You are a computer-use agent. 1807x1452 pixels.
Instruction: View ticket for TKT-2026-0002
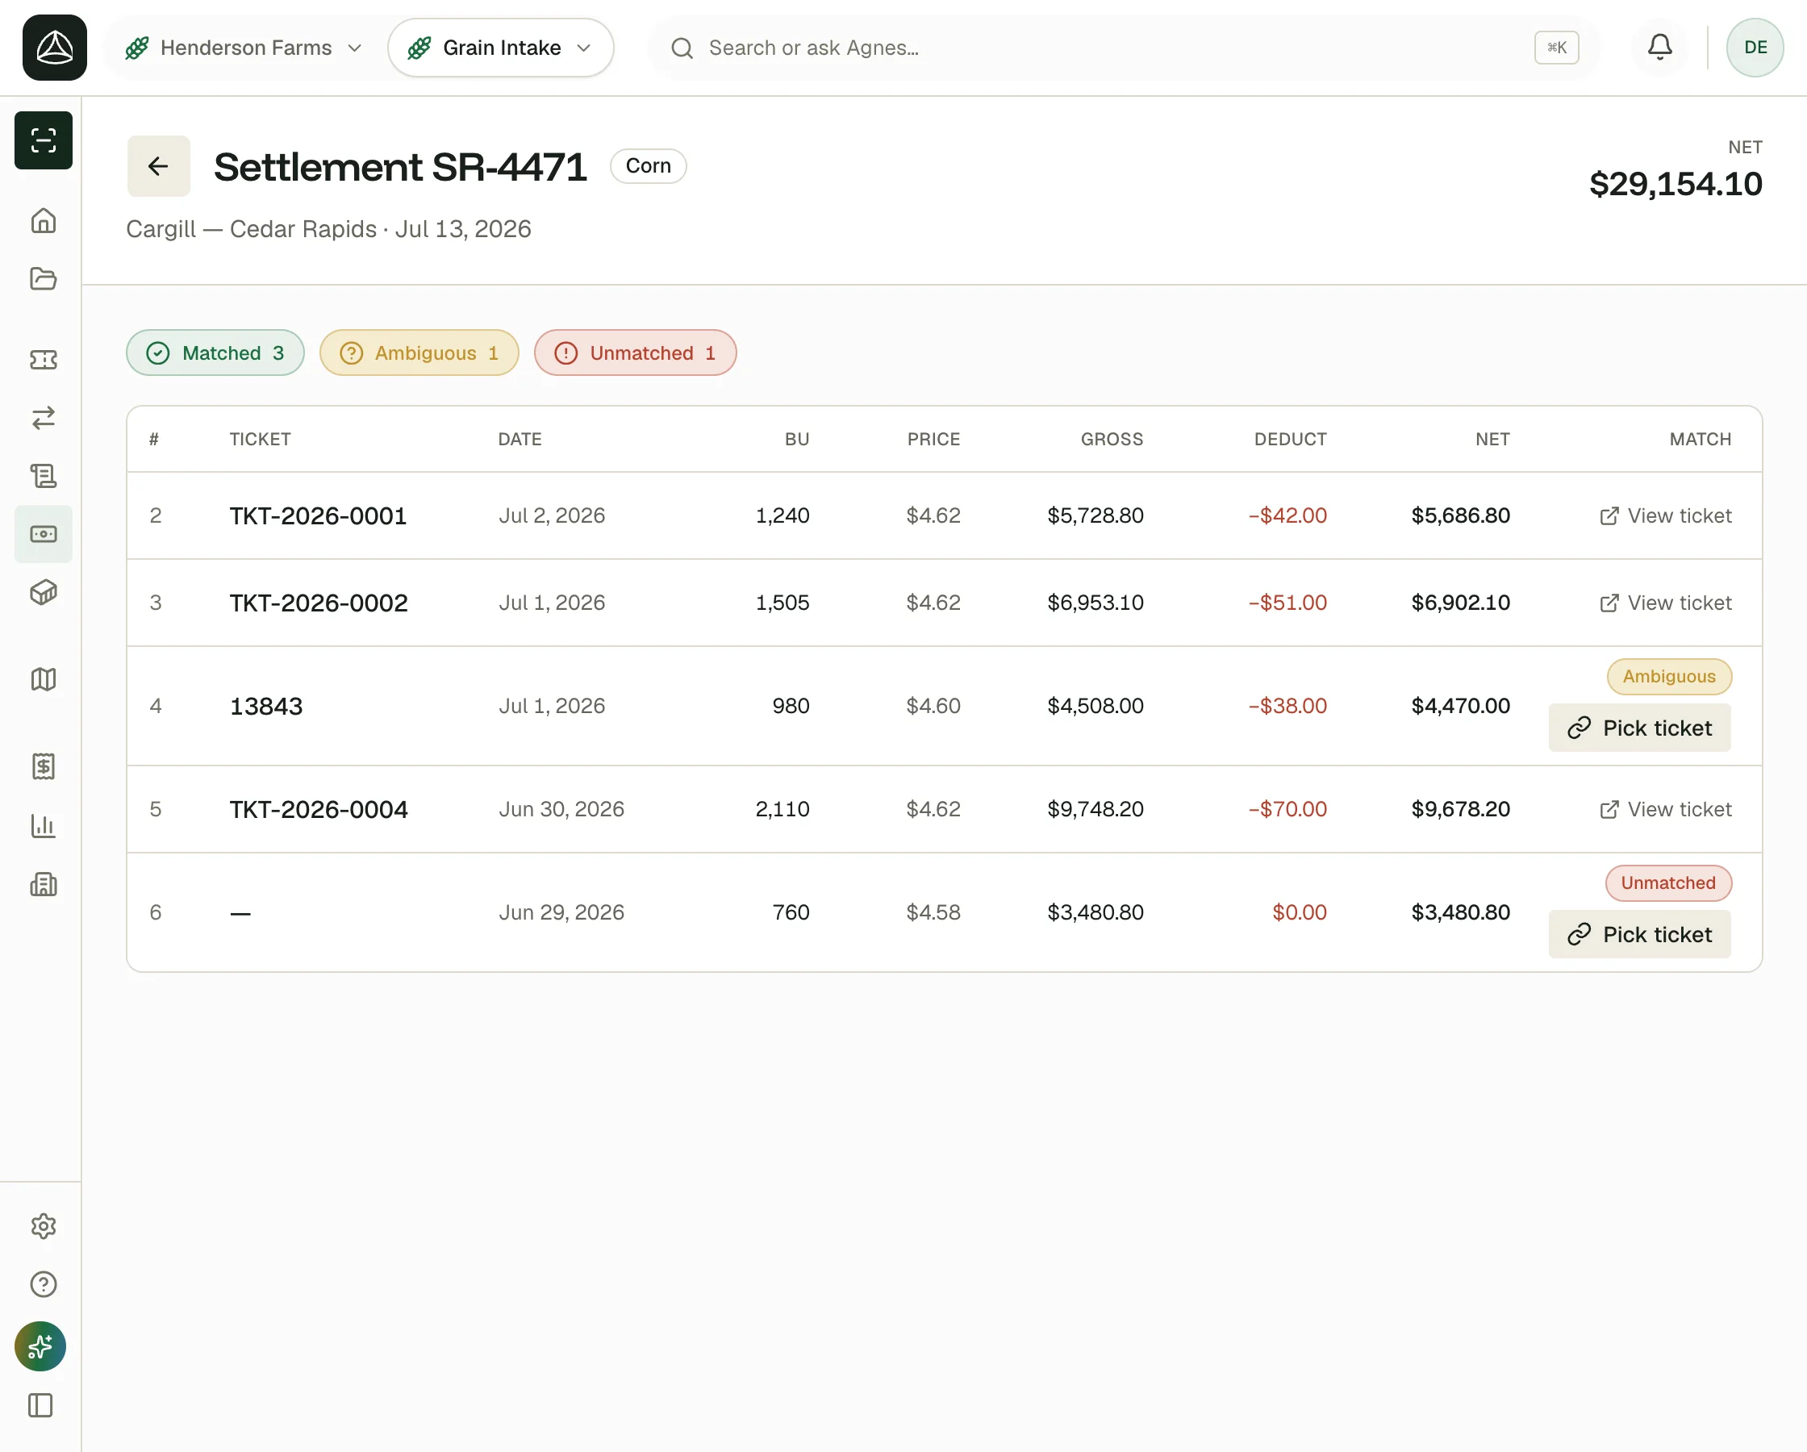(1665, 603)
